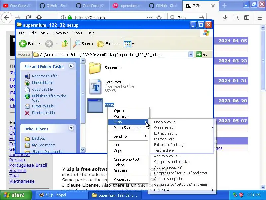Open browser hamburger menu
Screen dimensions: 266x200
coord(260,18)
